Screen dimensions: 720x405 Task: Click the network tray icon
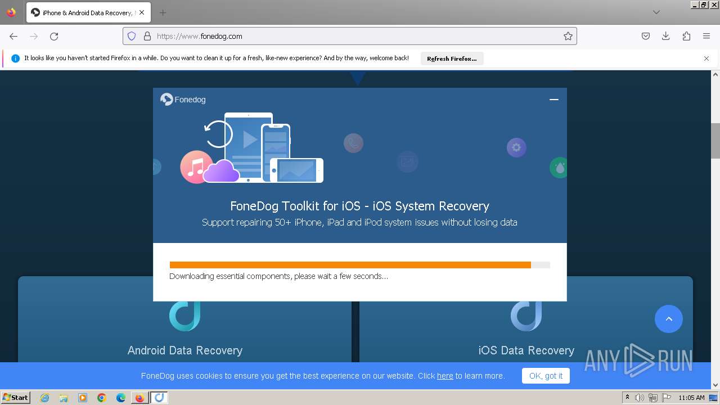(x=652, y=398)
